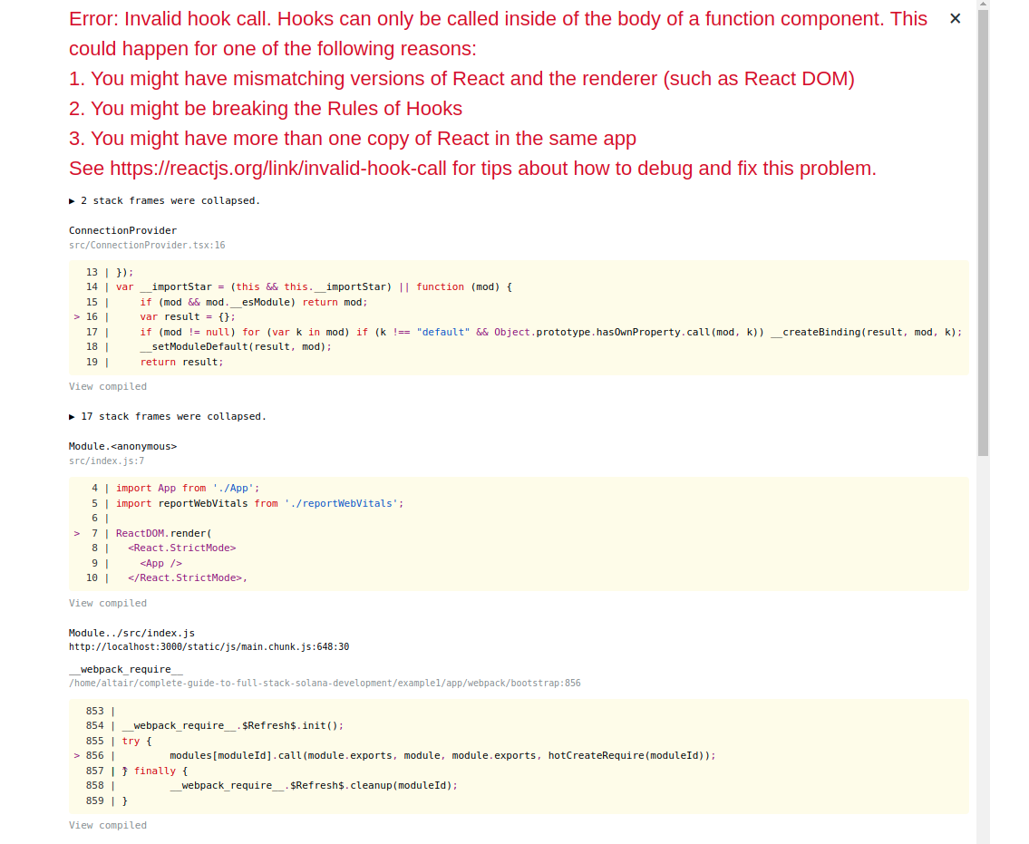Click highlighted line 7 'ReactDOM.render('
This screenshot has height=844, width=1029.
pyautogui.click(x=164, y=534)
